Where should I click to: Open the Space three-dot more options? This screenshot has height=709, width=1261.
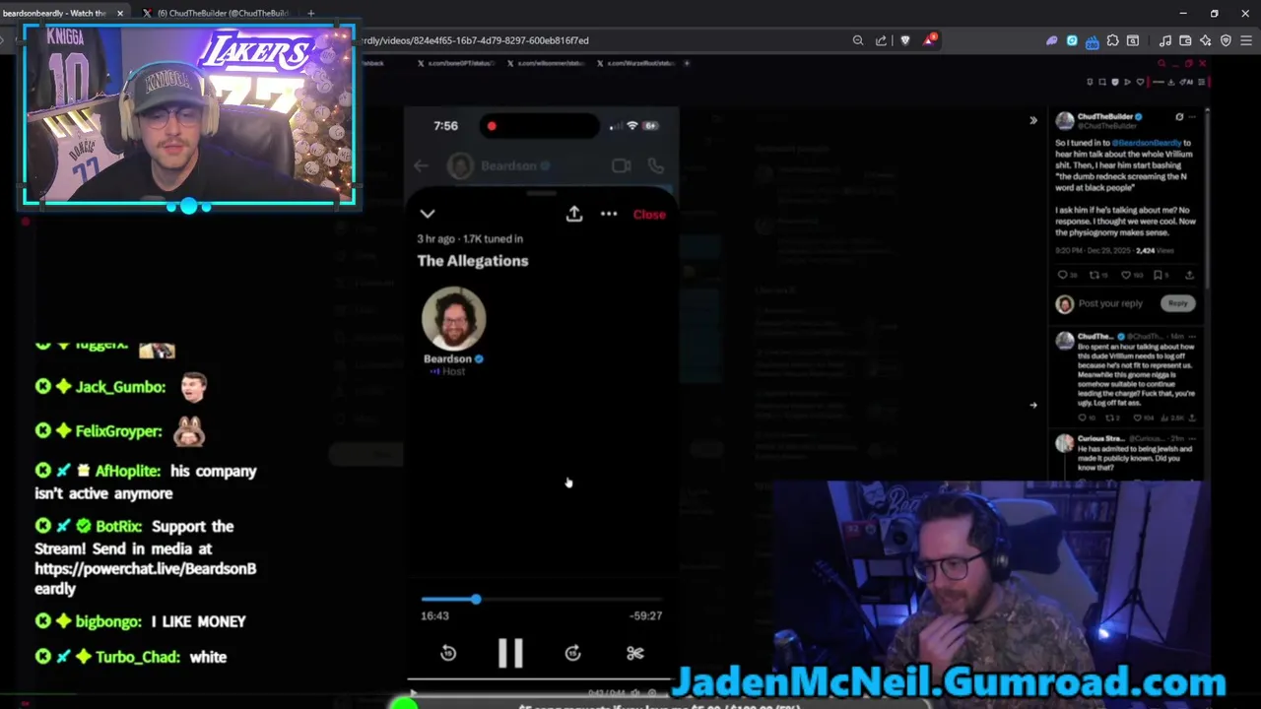[x=609, y=214]
